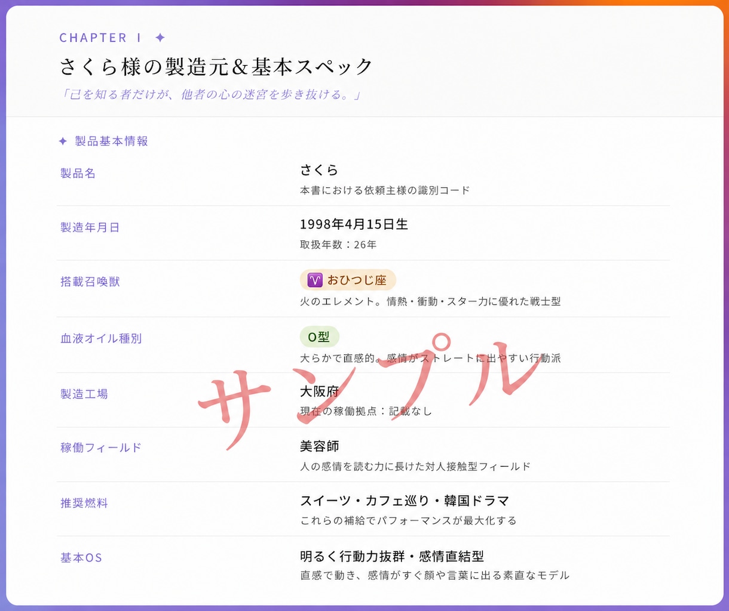The width and height of the screenshot is (729, 611).
Task: Click the 製造年月日 row label
Action: click(x=90, y=227)
